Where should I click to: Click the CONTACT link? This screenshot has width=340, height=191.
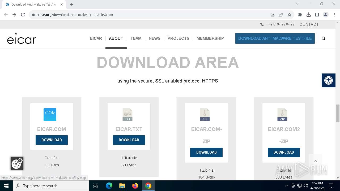[x=309, y=24]
